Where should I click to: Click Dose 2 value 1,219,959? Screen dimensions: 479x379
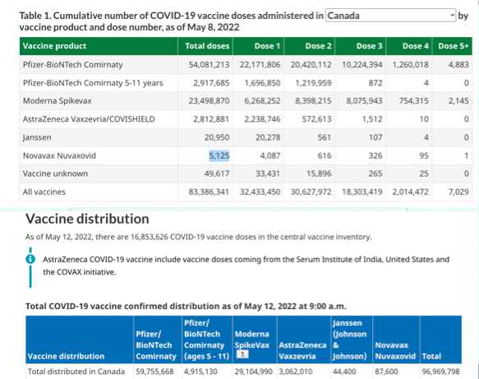tap(313, 83)
